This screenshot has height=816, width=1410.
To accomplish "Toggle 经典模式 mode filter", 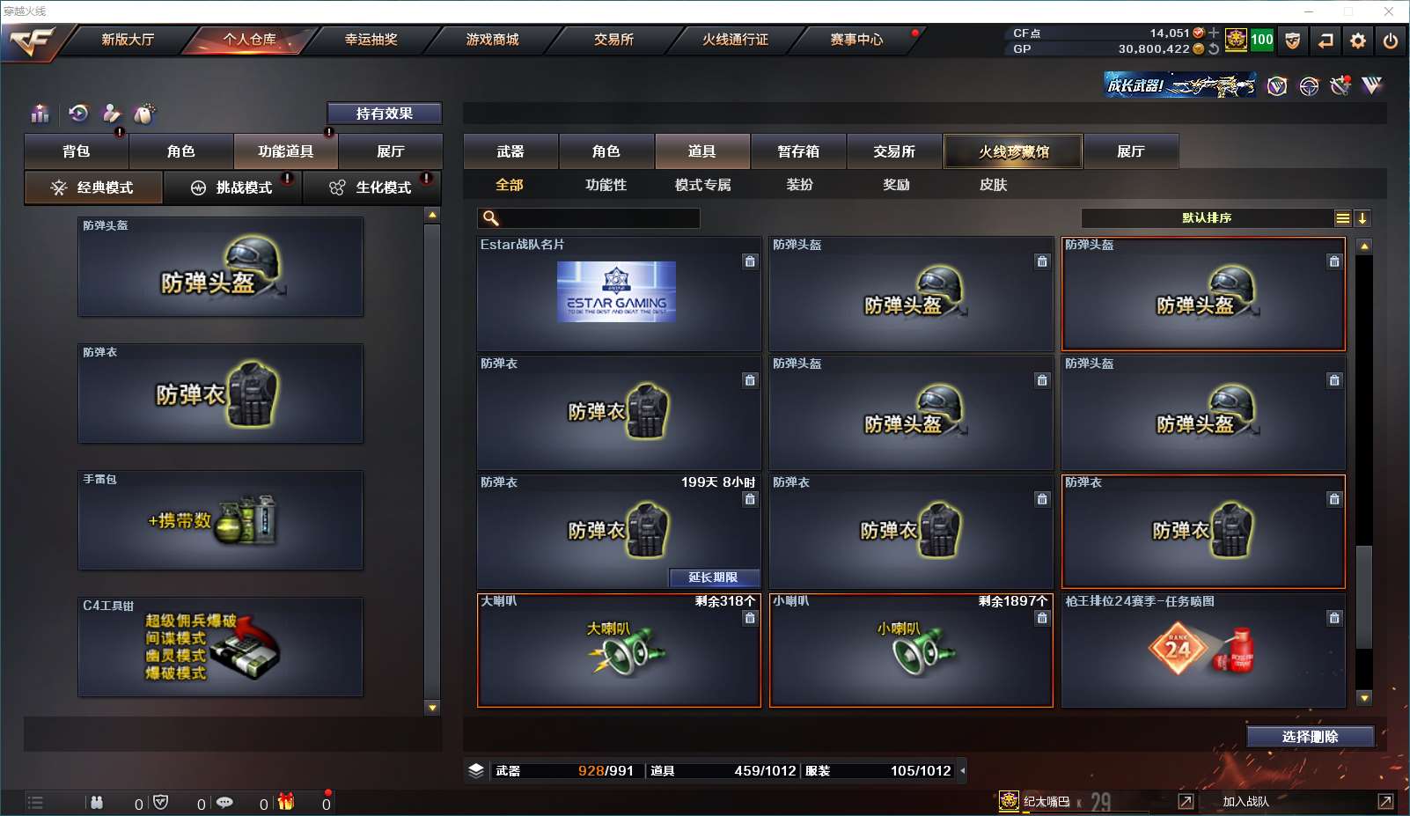I will [93, 187].
